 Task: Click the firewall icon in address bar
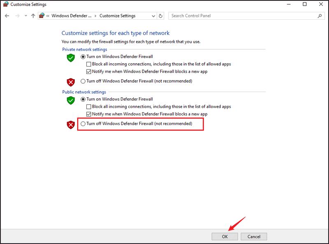click(x=42, y=16)
